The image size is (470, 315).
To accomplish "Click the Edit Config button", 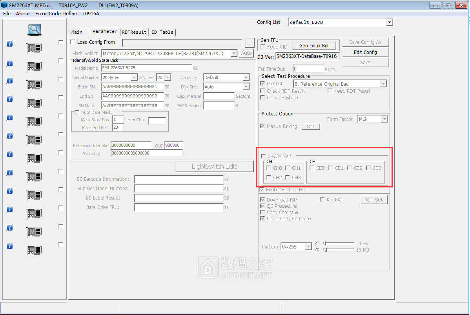I will 365,52.
